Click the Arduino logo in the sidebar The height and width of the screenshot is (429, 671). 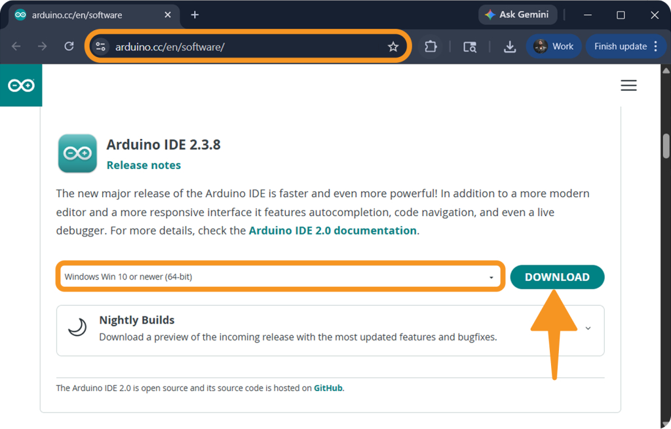pos(20,85)
